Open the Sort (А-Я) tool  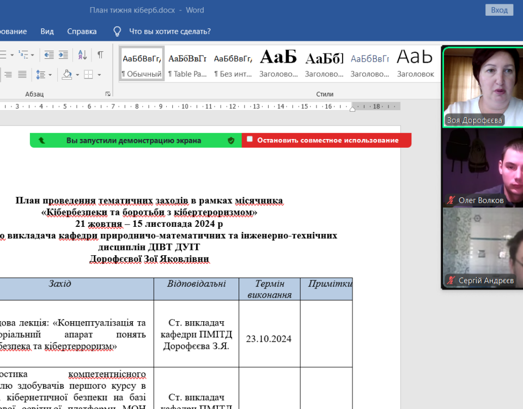(82, 55)
